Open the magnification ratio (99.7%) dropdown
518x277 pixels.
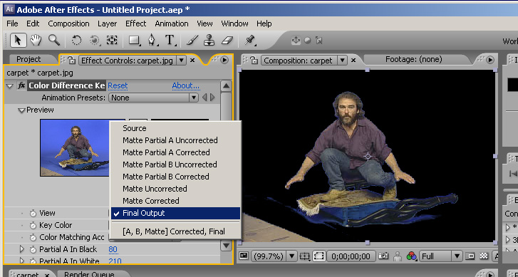point(274,256)
